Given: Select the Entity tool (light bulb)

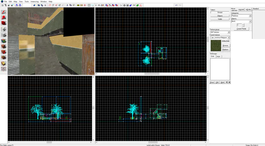Looking at the screenshot, I should (4, 29).
